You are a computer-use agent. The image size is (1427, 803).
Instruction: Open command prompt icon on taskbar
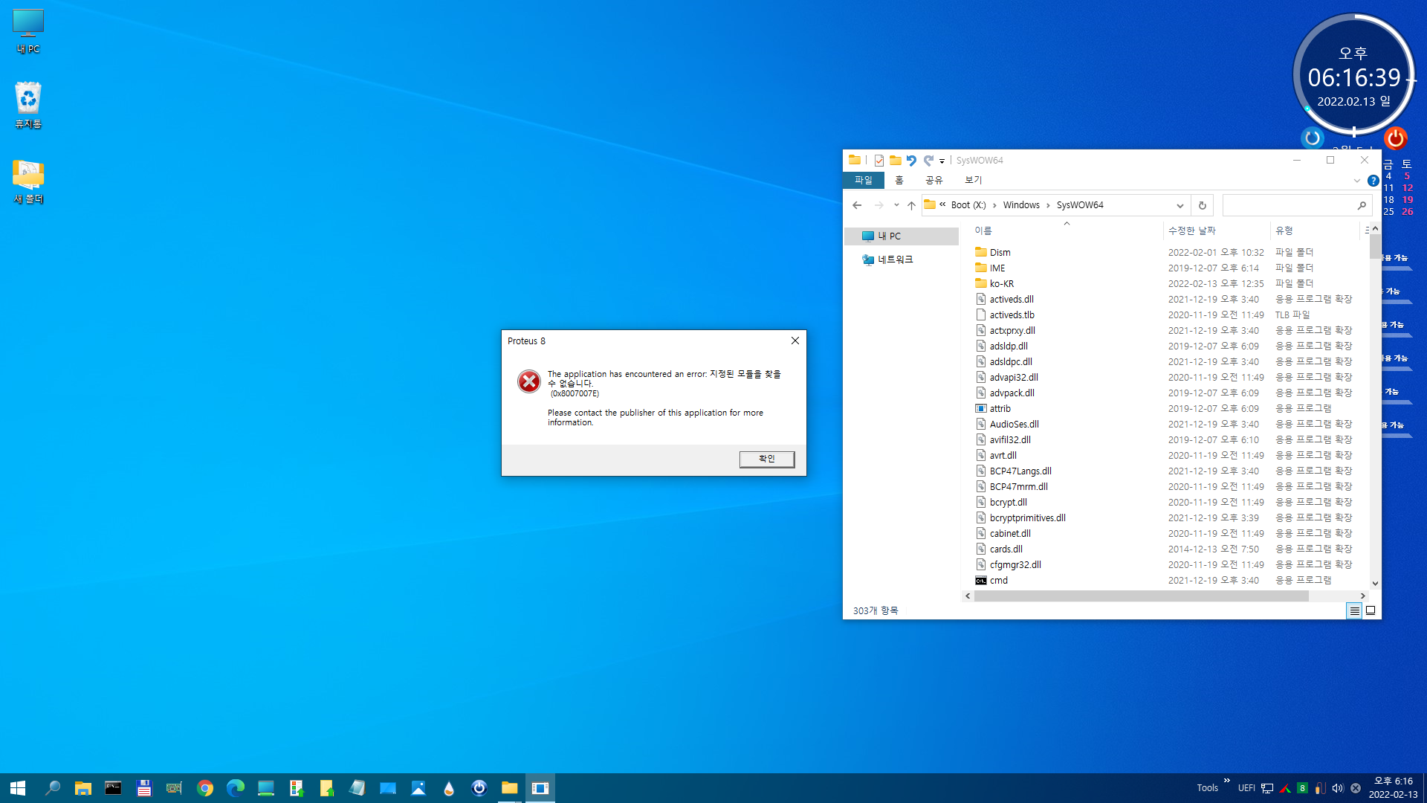(x=113, y=788)
